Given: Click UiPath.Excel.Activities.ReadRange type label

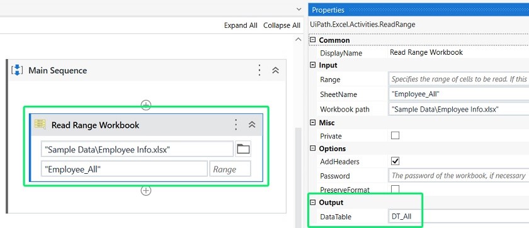Looking at the screenshot, I should tap(362, 25).
